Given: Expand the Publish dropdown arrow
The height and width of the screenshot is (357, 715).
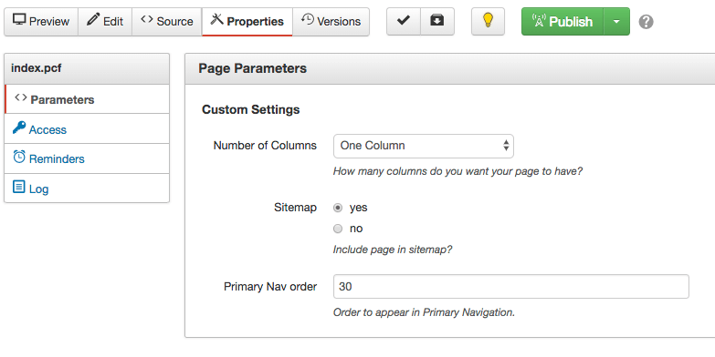Looking at the screenshot, I should pyautogui.click(x=616, y=21).
